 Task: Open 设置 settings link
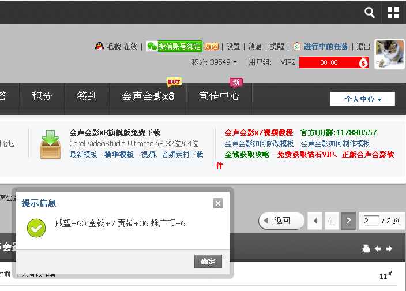tap(234, 47)
